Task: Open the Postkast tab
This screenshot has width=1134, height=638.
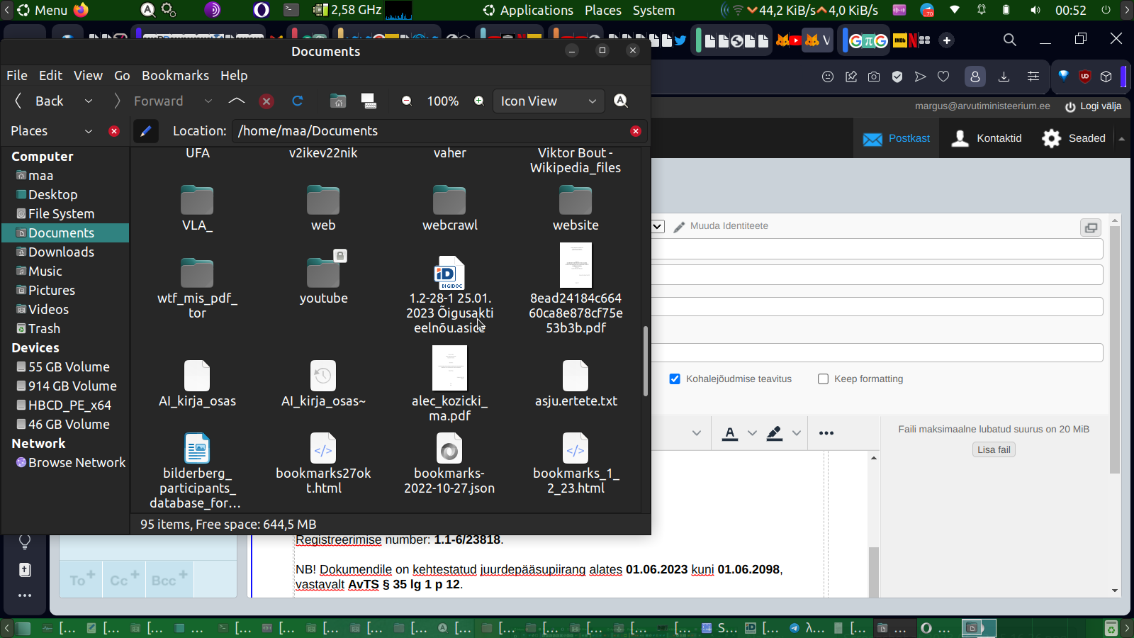Action: point(897,138)
